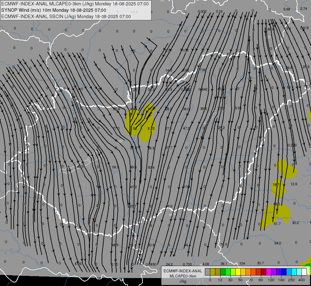311x286 pixels.
Task: Click the map value '3.16'
Action: coord(219,11)
